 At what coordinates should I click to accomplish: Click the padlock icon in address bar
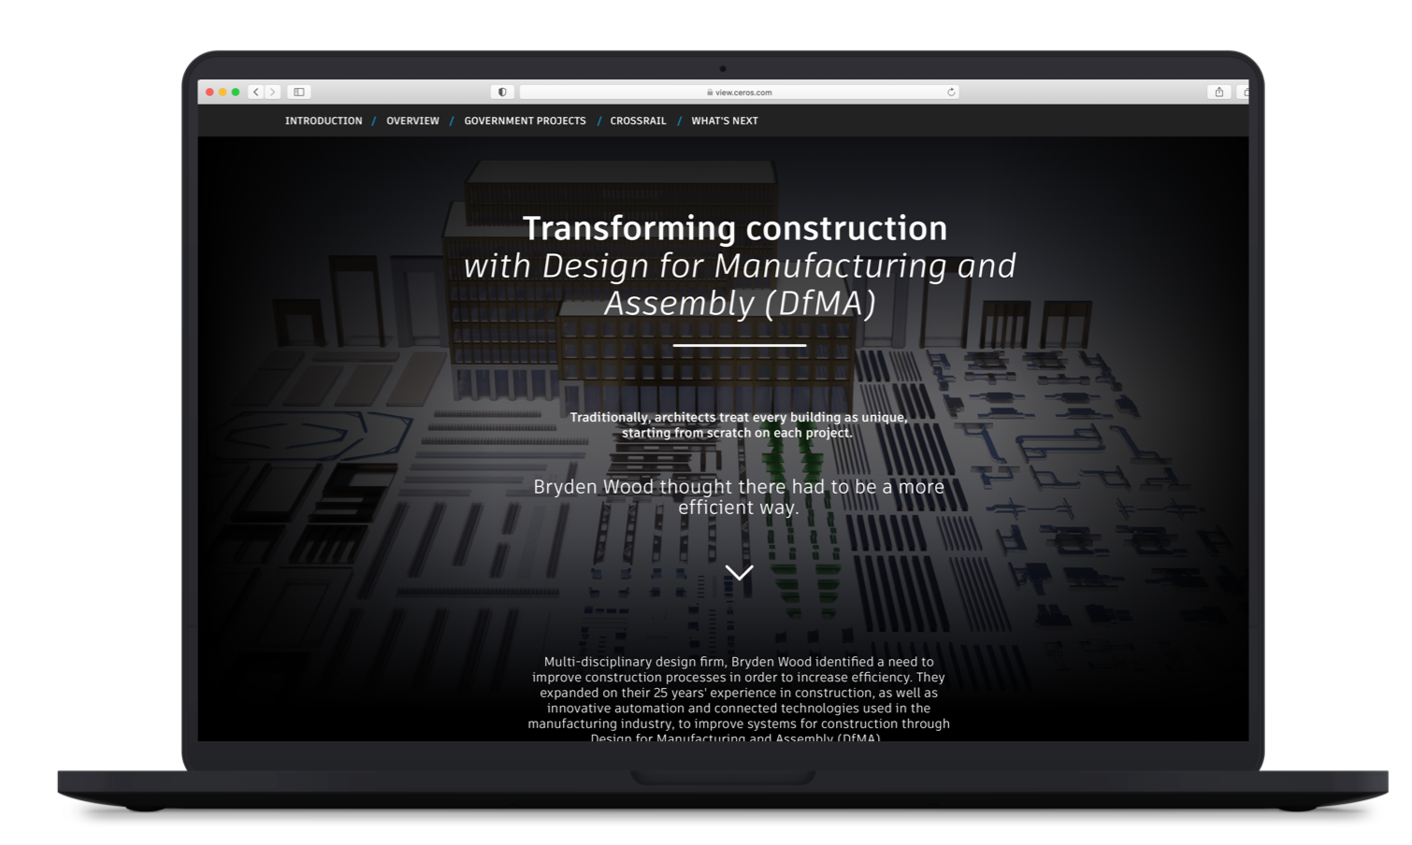tap(709, 93)
